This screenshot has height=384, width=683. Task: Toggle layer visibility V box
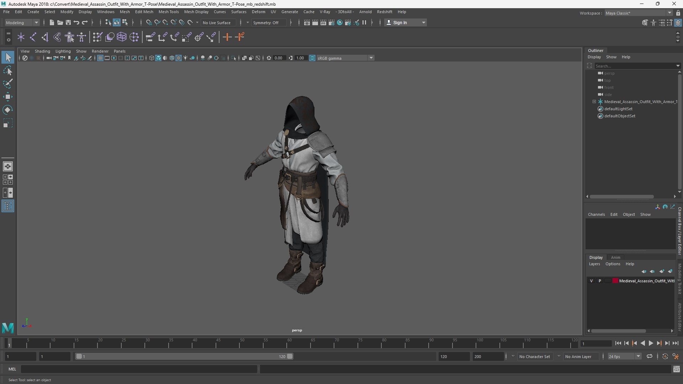(592, 281)
